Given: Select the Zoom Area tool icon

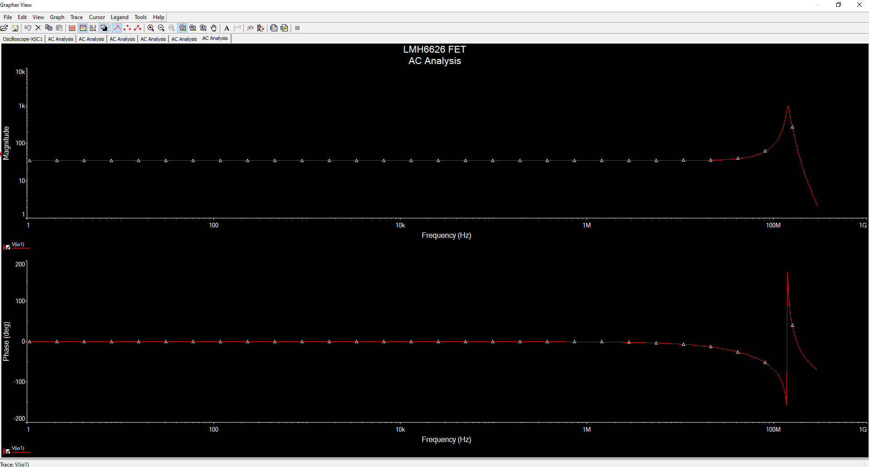Looking at the screenshot, I should pyautogui.click(x=183, y=28).
